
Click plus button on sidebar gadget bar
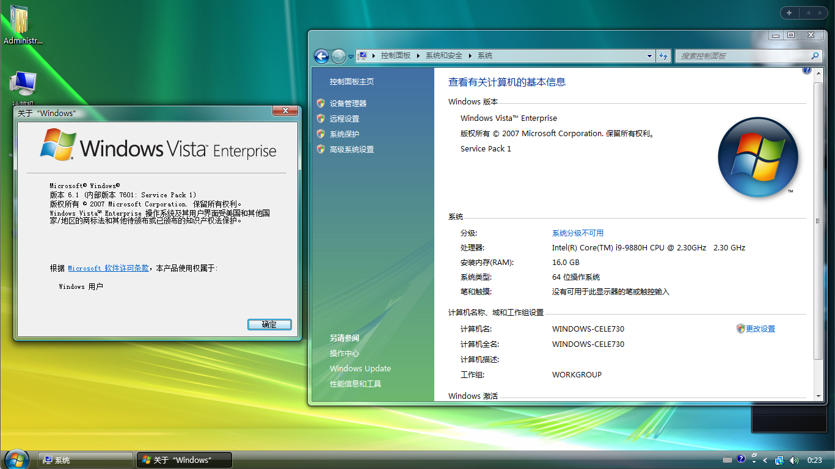pyautogui.click(x=789, y=13)
